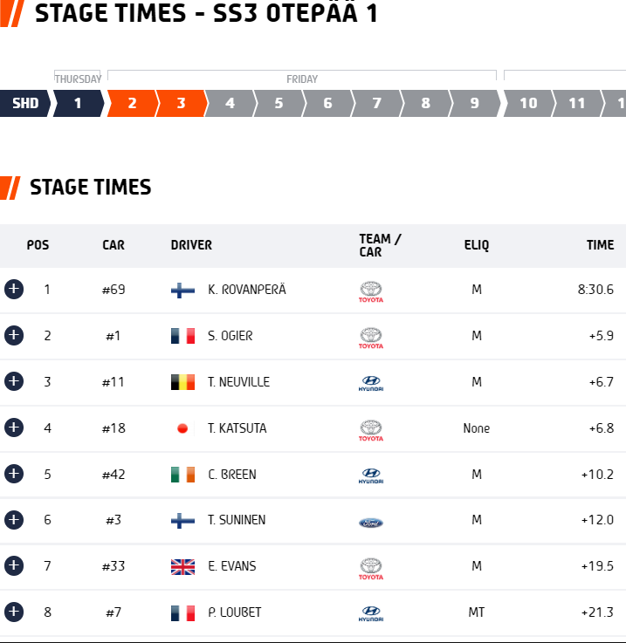Open driver S. Ogier's name link
This screenshot has height=643, width=626.
click(x=230, y=336)
